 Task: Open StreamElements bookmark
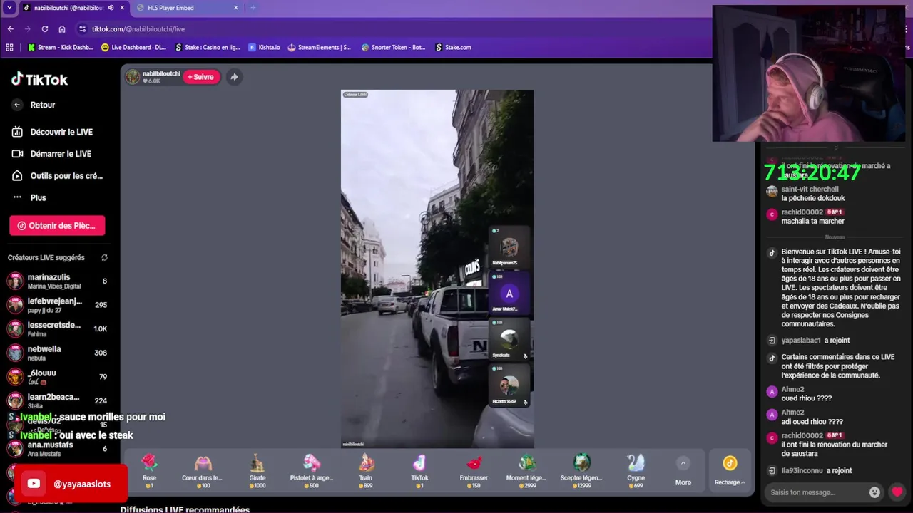(x=320, y=48)
